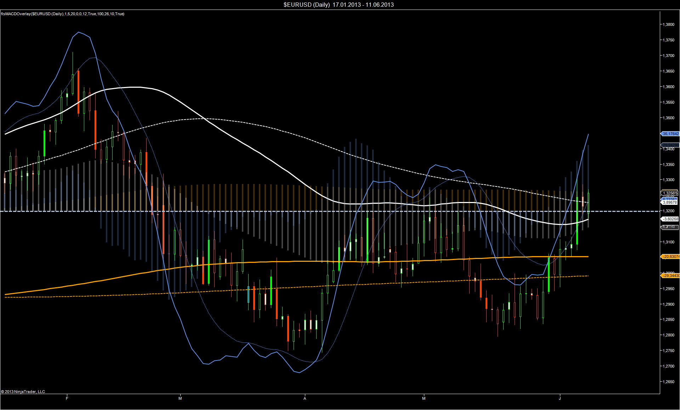680x410 pixels.
Task: Click the fisMACDOverlay indicator label
Action: click(x=63, y=14)
